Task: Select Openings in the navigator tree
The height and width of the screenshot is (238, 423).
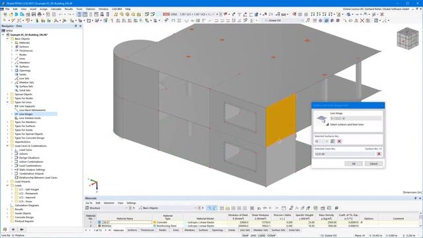Action: (25, 71)
